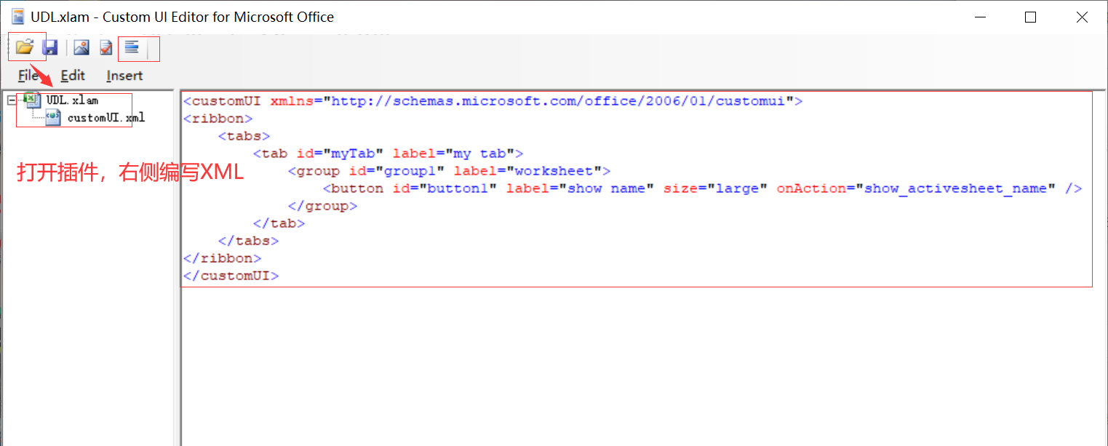Click the opening <ribbon> tag line

tap(218, 119)
